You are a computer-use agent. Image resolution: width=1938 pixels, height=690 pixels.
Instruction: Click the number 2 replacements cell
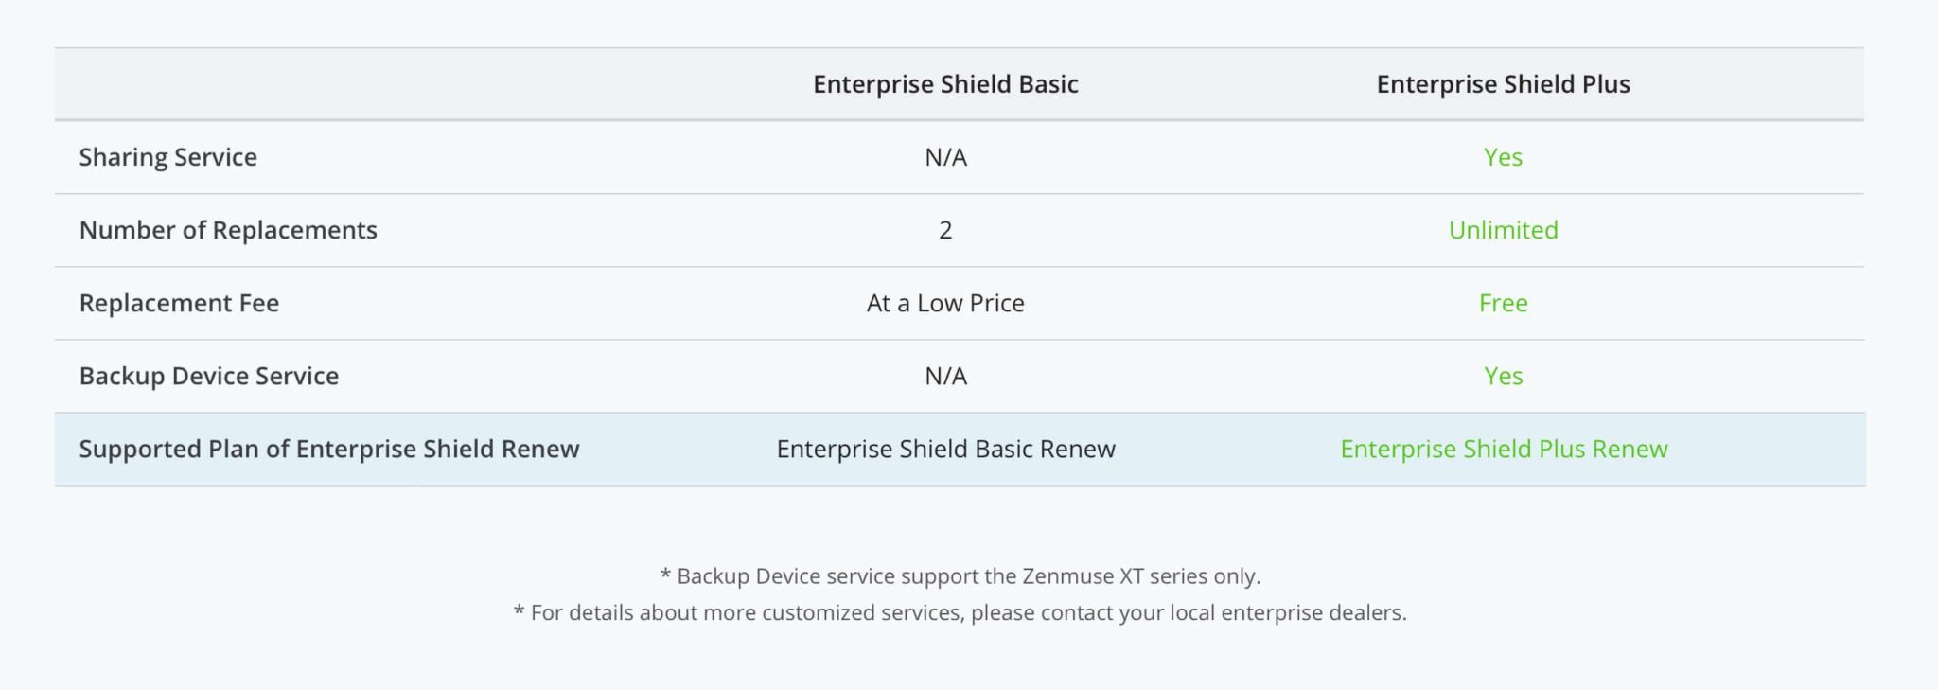[945, 230]
